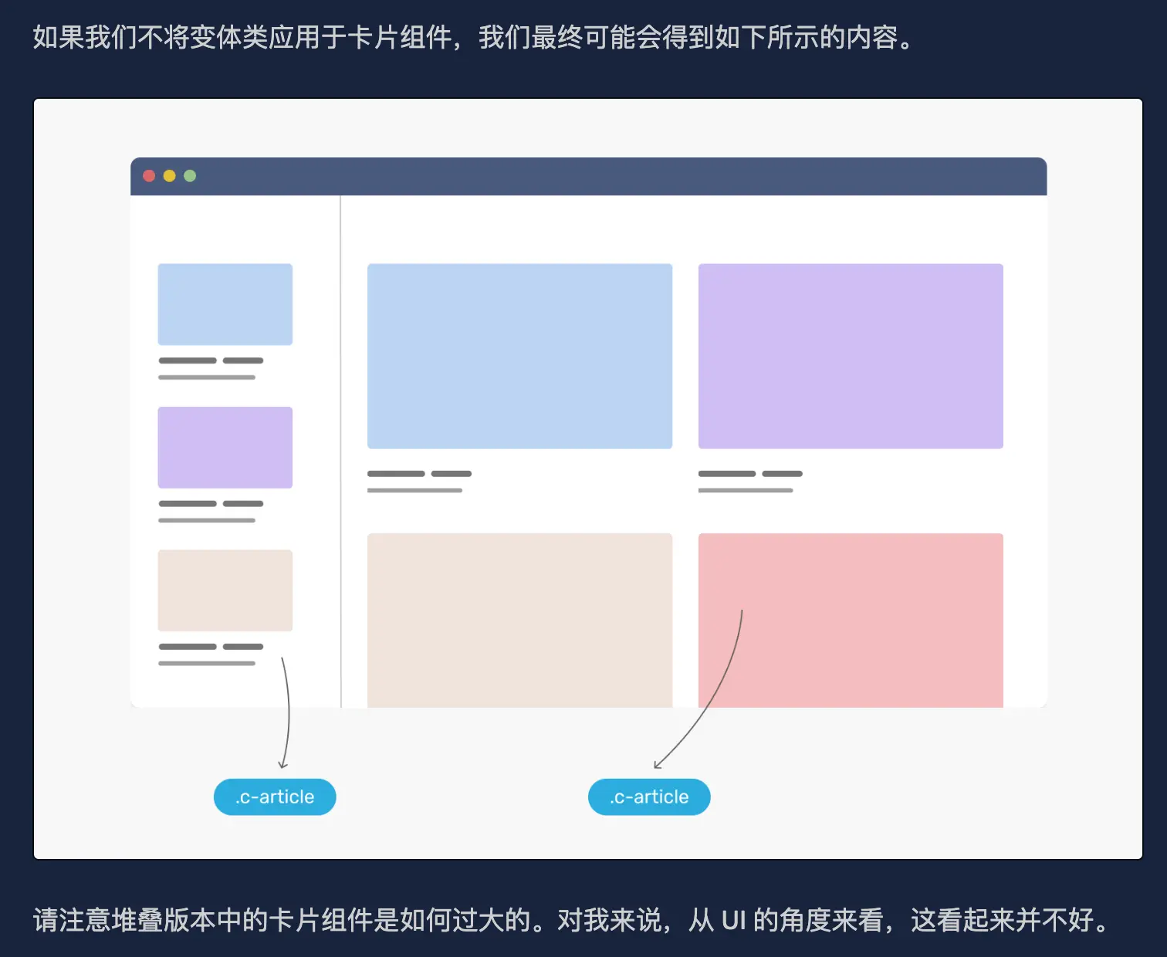Viewport: 1167px width, 957px height.
Task: Click the green dot in the mock browser bar
Action: [190, 176]
